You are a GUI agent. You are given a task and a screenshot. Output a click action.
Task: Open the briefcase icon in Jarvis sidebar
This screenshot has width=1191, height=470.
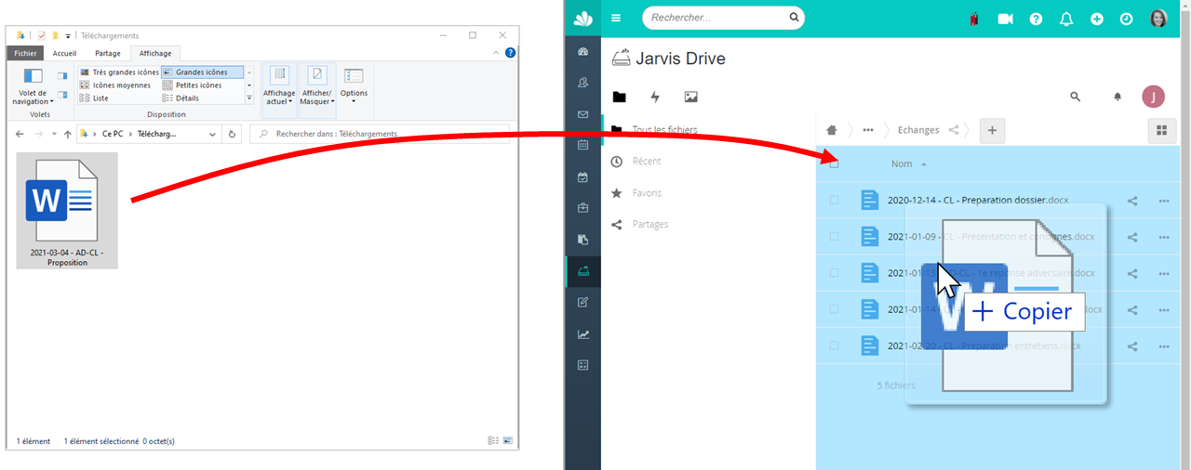(583, 208)
